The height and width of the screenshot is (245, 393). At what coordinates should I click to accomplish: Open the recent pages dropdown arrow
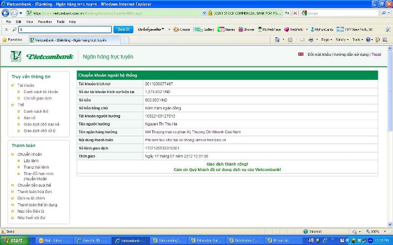[21, 13]
